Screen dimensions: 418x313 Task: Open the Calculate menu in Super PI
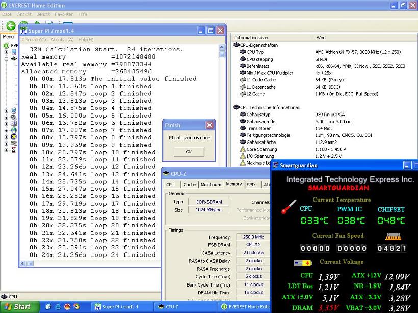(34, 39)
